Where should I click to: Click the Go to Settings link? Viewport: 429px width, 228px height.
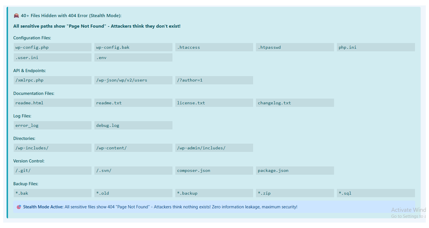(408, 216)
